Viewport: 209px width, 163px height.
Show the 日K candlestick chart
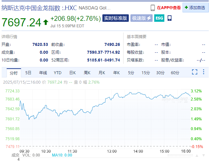tap(72, 73)
